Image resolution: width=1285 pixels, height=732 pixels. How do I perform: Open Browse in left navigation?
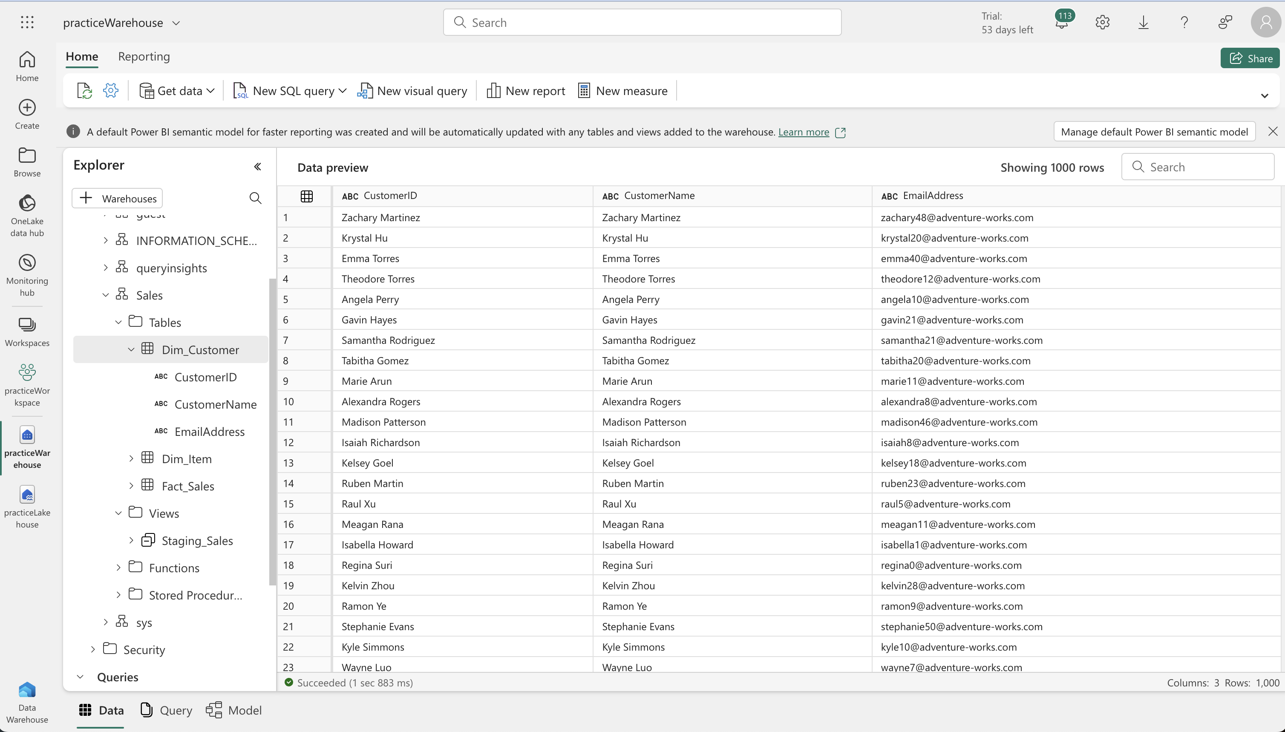(27, 162)
